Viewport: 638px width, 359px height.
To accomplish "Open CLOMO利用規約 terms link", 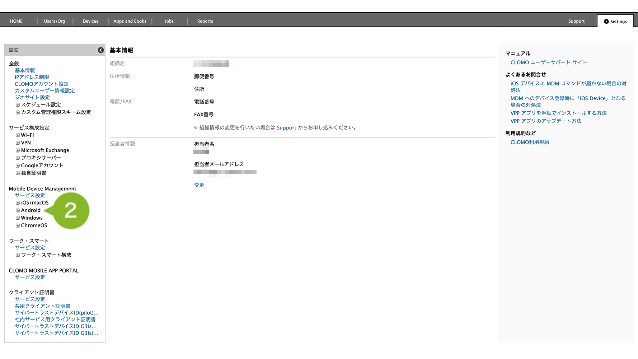I will tap(530, 142).
